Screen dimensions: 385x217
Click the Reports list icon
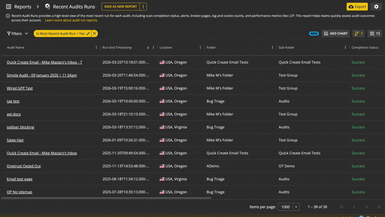point(9,7)
